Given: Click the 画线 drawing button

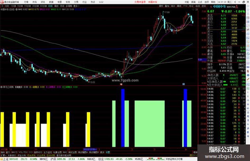Looking at the screenshot, I should (179, 6).
